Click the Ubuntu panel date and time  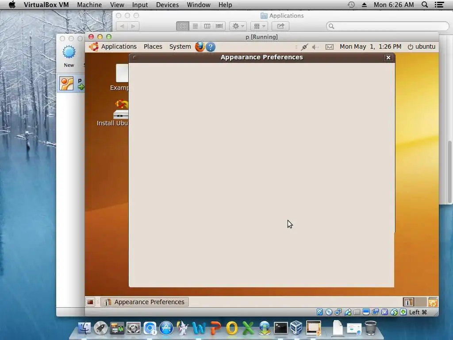tap(370, 46)
